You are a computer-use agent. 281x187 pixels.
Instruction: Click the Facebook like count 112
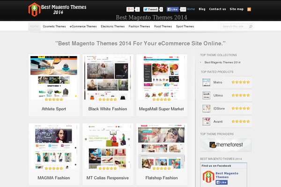(183, 9)
